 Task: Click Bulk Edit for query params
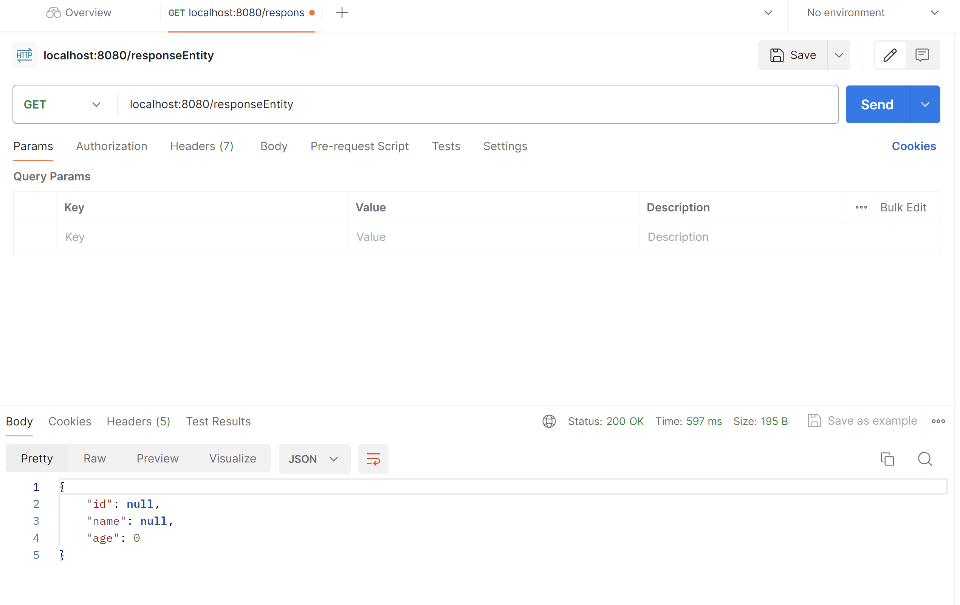pos(903,207)
